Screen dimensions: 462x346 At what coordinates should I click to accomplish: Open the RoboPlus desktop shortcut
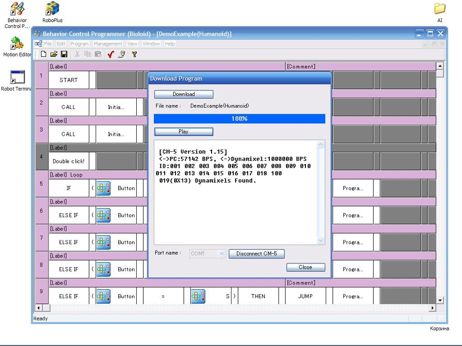click(x=53, y=12)
